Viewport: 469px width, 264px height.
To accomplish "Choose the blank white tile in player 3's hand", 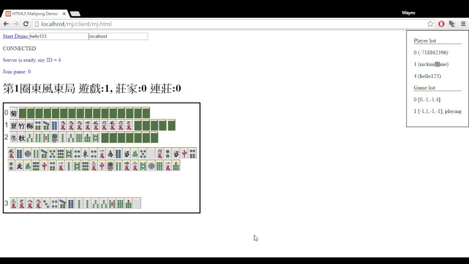I will click(137, 203).
